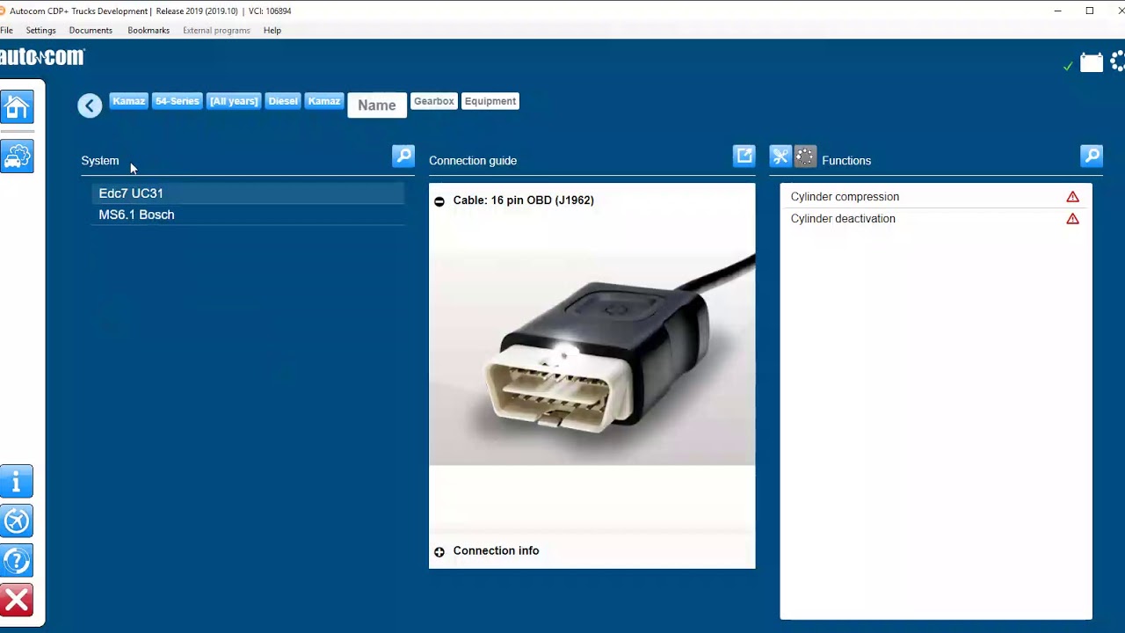This screenshot has width=1125, height=633.
Task: Click the Connection guide heading
Action: [473, 161]
